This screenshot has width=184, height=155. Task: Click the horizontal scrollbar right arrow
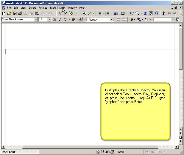177,147
